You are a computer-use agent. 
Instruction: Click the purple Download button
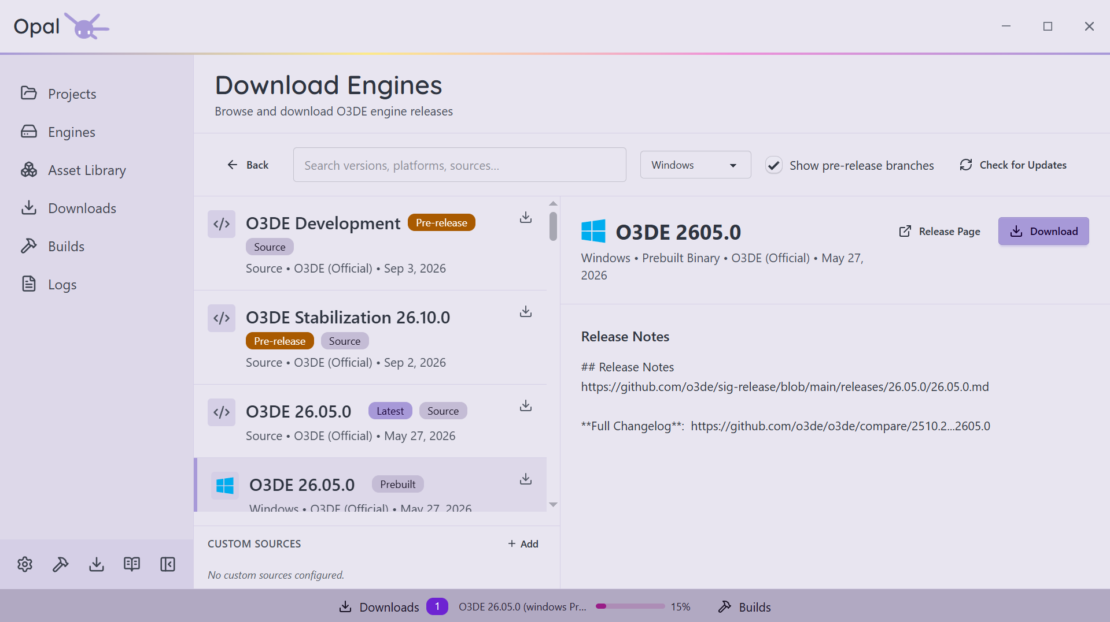pyautogui.click(x=1043, y=231)
